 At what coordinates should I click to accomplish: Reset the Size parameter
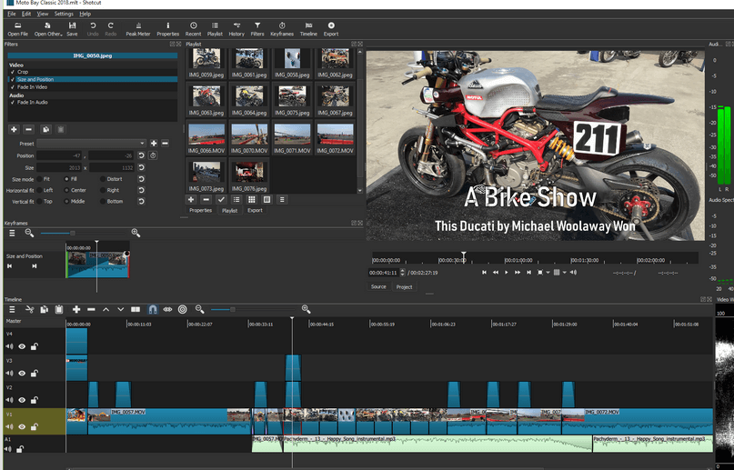point(141,167)
